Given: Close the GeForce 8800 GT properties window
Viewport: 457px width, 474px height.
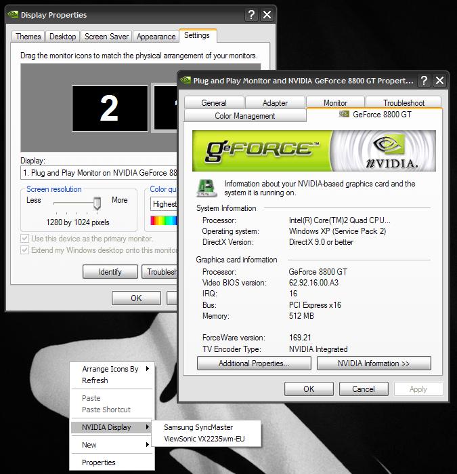Looking at the screenshot, I should pyautogui.click(x=440, y=81).
